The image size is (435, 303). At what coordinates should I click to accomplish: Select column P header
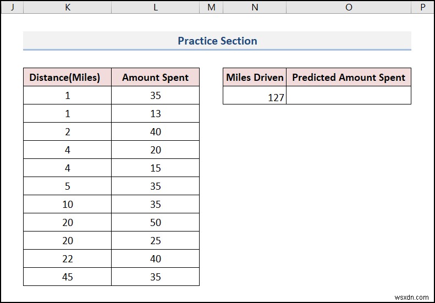tap(423, 7)
